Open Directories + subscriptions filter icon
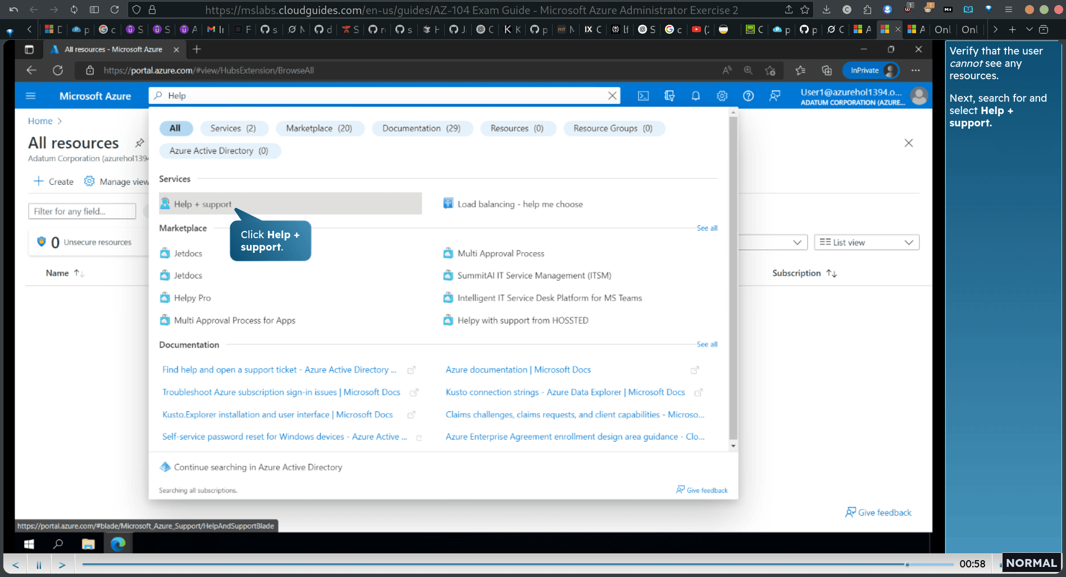 [x=669, y=96]
